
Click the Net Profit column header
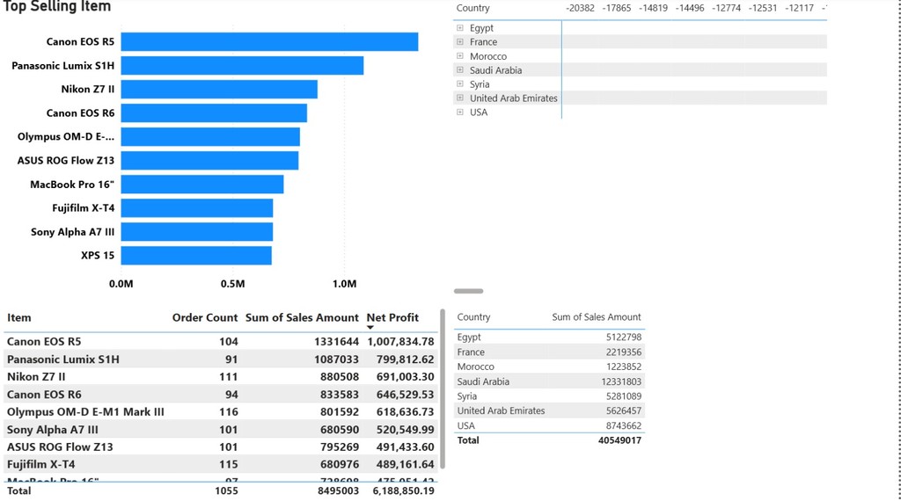click(392, 317)
